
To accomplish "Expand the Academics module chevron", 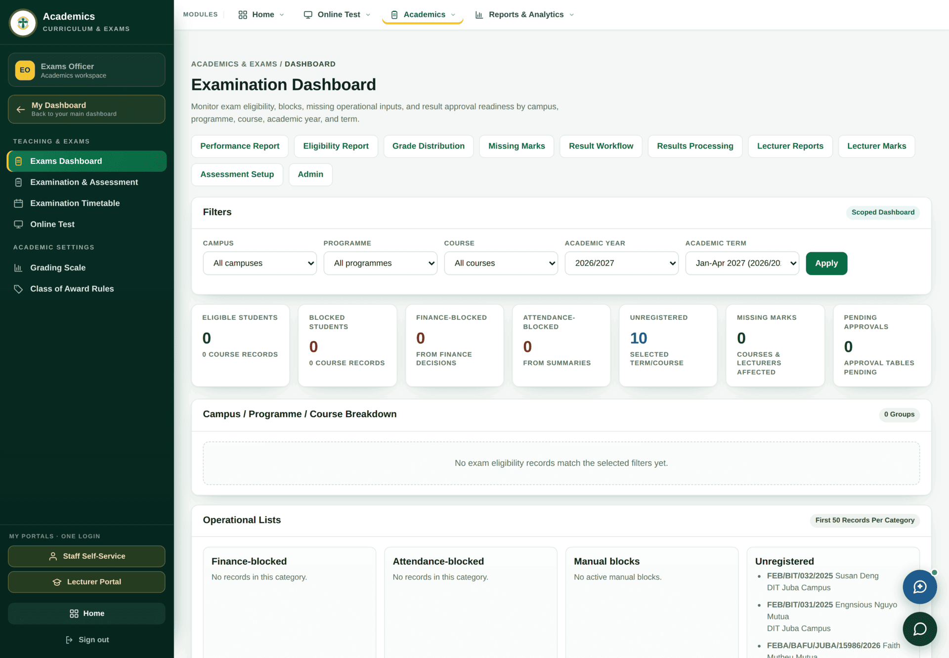I will (453, 15).
